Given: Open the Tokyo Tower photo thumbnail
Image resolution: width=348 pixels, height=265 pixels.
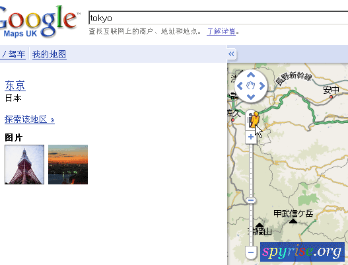Looking at the screenshot, I should point(24,165).
